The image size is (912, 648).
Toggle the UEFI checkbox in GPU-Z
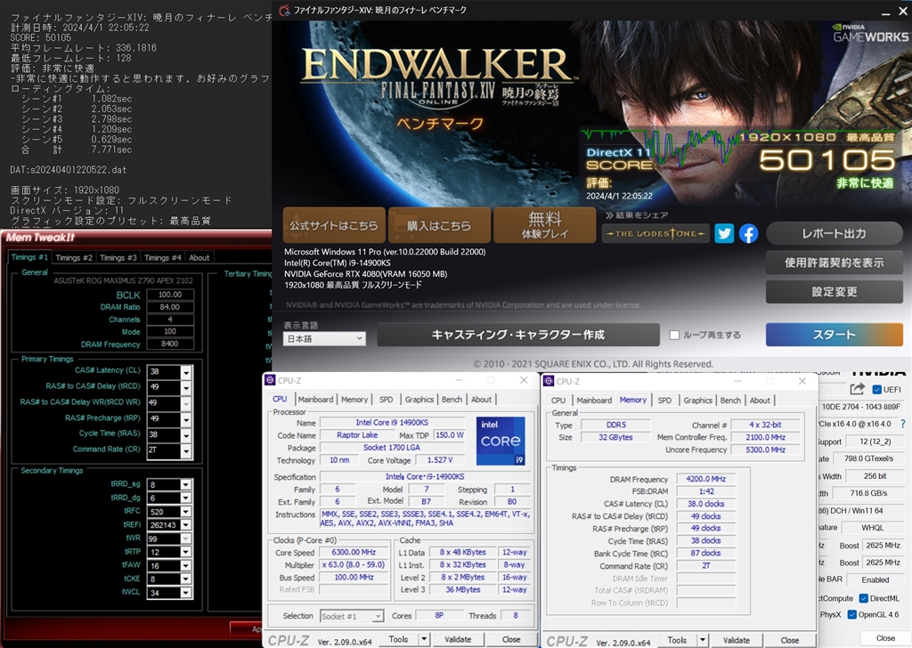(877, 389)
